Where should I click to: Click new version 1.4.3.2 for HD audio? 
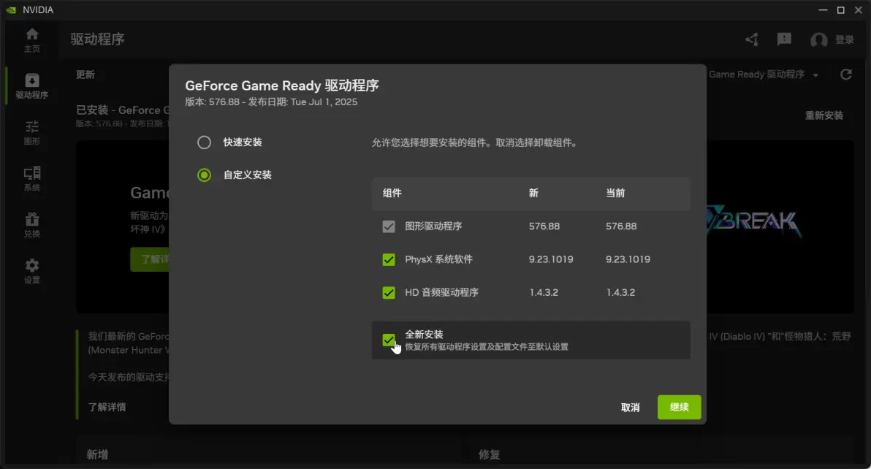click(544, 292)
